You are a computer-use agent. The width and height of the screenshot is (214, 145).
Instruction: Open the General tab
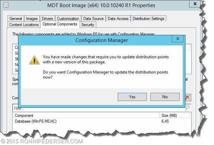coord(16,19)
